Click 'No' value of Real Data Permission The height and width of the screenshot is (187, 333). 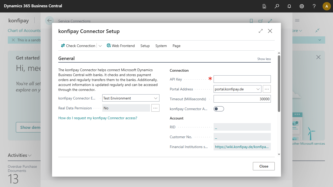[126, 108]
